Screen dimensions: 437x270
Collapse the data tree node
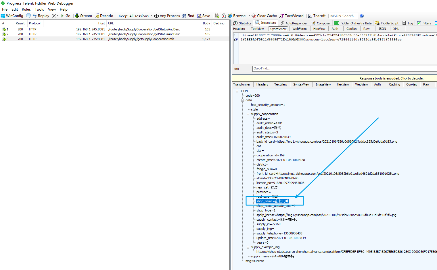click(243, 100)
